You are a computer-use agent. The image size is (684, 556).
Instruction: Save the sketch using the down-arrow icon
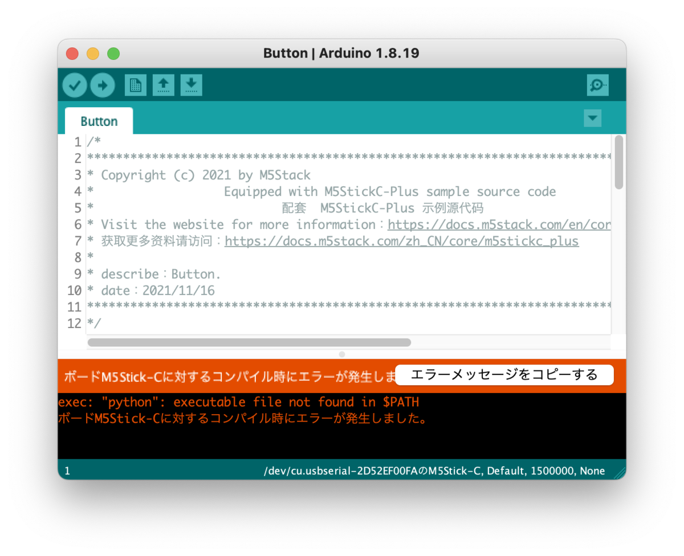pyautogui.click(x=191, y=85)
